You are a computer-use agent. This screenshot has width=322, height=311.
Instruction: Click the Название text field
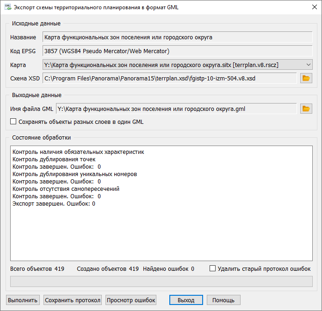click(x=177, y=37)
